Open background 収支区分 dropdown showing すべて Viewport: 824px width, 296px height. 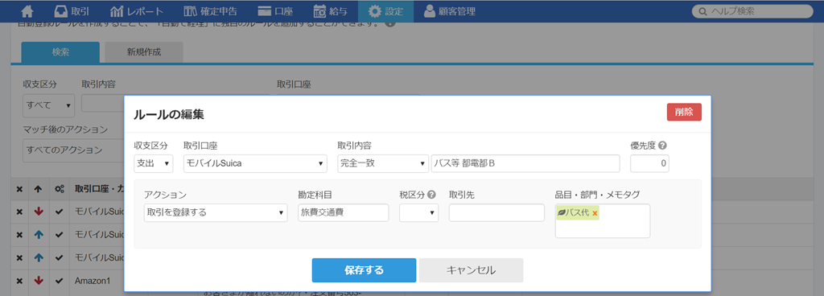pos(49,105)
